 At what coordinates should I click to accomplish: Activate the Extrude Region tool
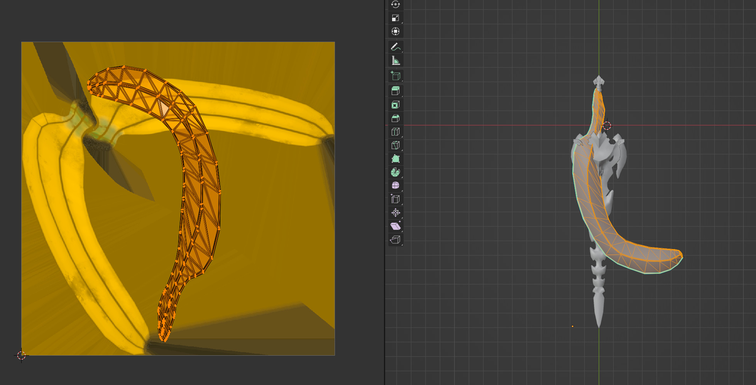coord(395,91)
